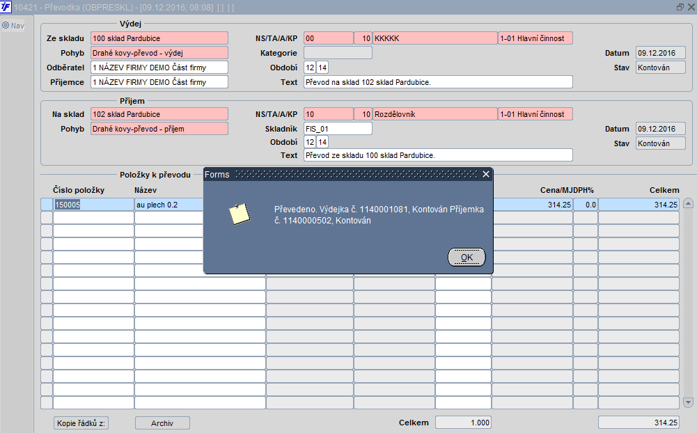697x433 pixels.
Task: Close the Forms dialog via X
Action: tap(486, 174)
